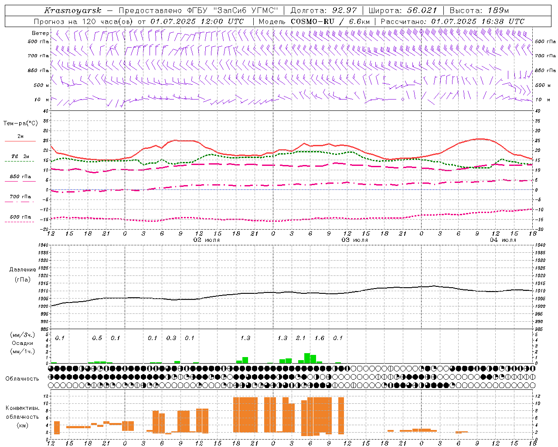Screen dimensions: 558x447
Task: Click the Рассчитано: 01.07.2025 16:38 UTC text
Action: point(453,21)
